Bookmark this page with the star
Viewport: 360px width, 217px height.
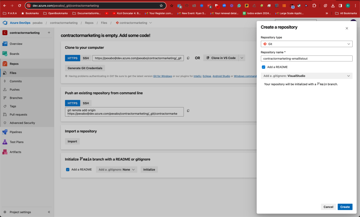click(x=161, y=6)
